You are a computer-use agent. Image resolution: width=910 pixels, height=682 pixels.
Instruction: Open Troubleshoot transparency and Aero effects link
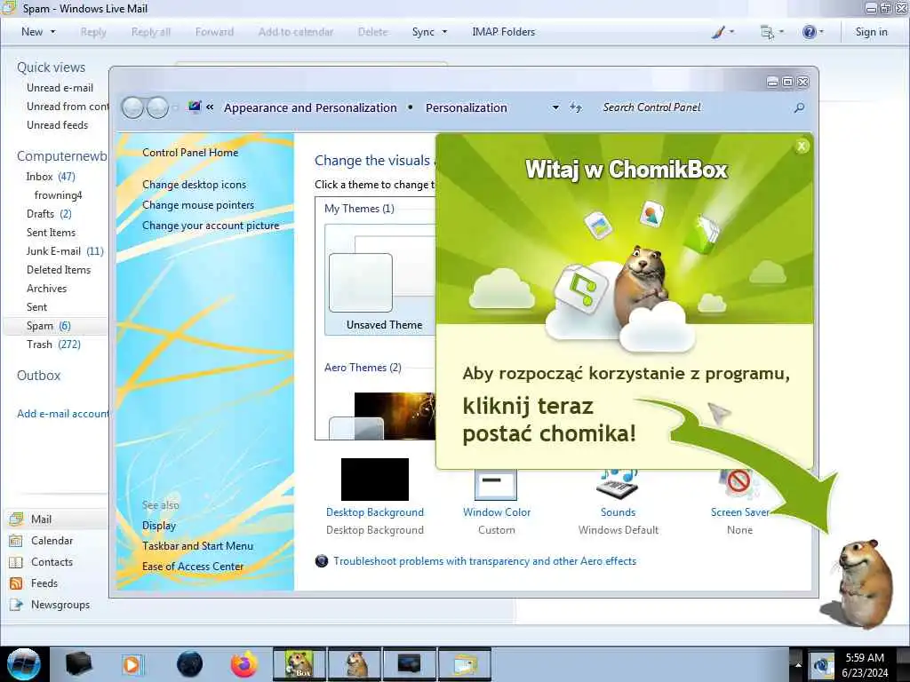coord(484,561)
